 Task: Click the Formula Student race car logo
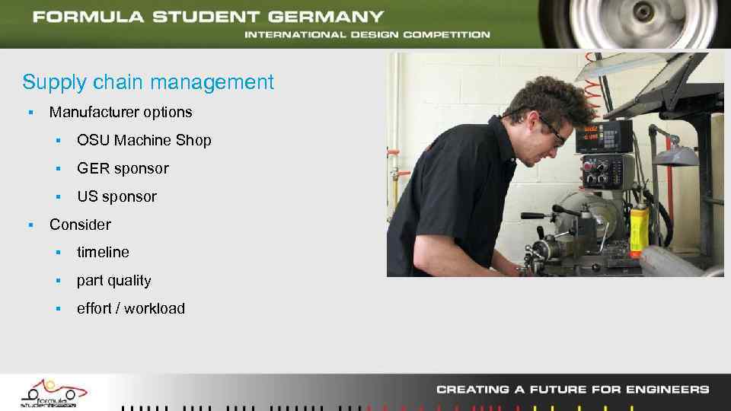[x=53, y=393]
